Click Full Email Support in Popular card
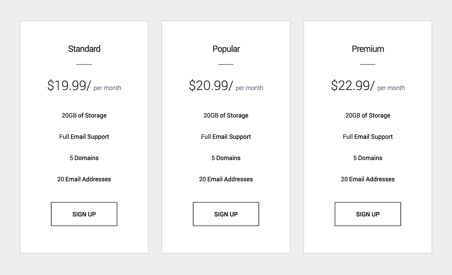Screen dimensions: 452x275 [226, 137]
